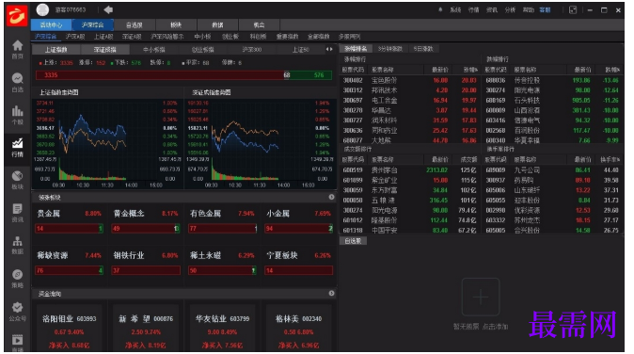The width and height of the screenshot is (634, 354).
Task: Select the 沪深A股 sub-tab
Action: click(75, 37)
